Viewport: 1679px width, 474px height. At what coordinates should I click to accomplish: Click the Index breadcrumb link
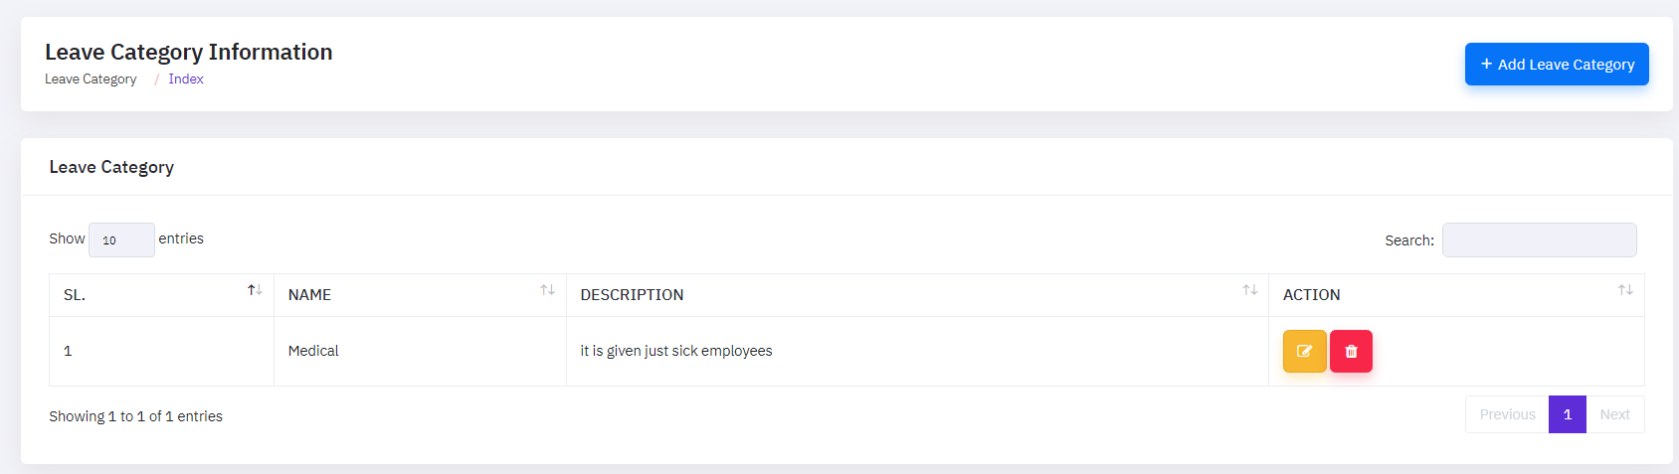[186, 79]
